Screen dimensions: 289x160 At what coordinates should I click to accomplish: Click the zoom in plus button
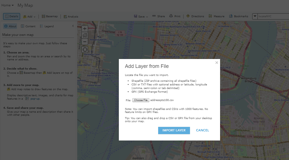pyautogui.click(x=85, y=29)
